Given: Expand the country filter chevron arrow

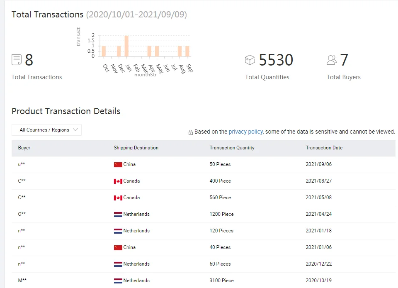Looking at the screenshot, I should pos(75,130).
